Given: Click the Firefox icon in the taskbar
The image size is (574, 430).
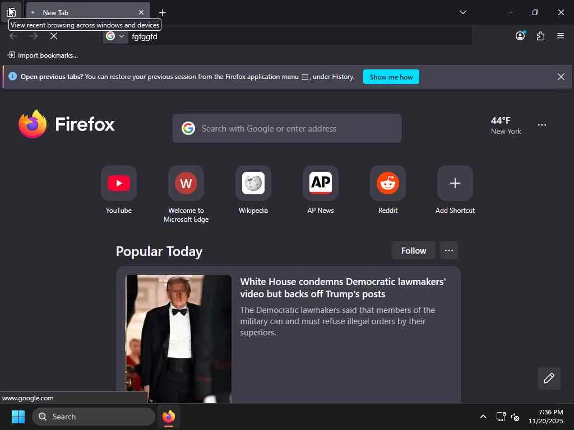Looking at the screenshot, I should click(169, 417).
